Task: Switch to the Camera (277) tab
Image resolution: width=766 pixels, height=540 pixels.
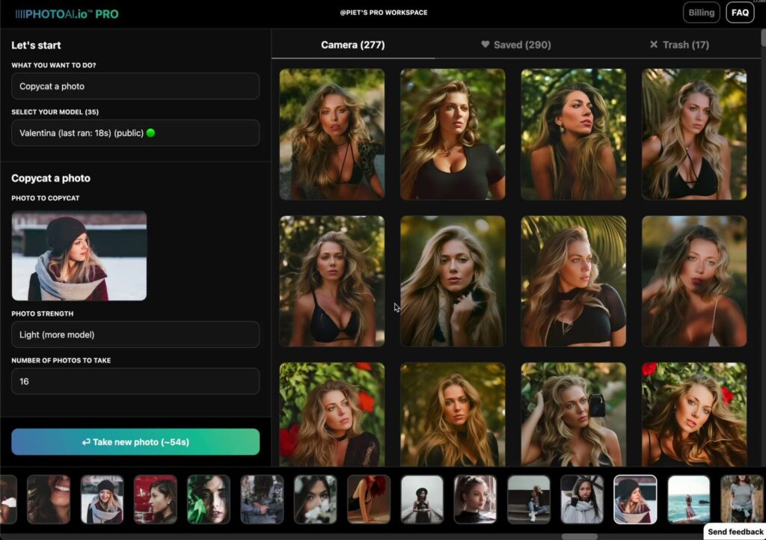Action: [x=353, y=45]
